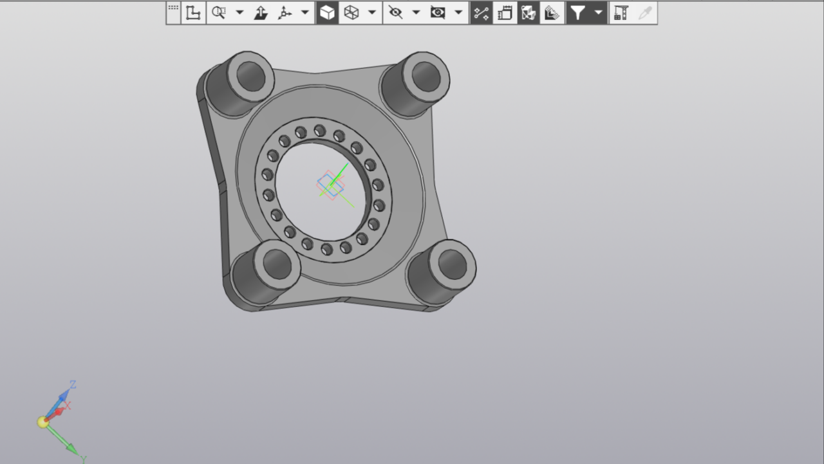Click the crossed-out eye hide icon
The height and width of the screenshot is (464, 824).
point(396,13)
